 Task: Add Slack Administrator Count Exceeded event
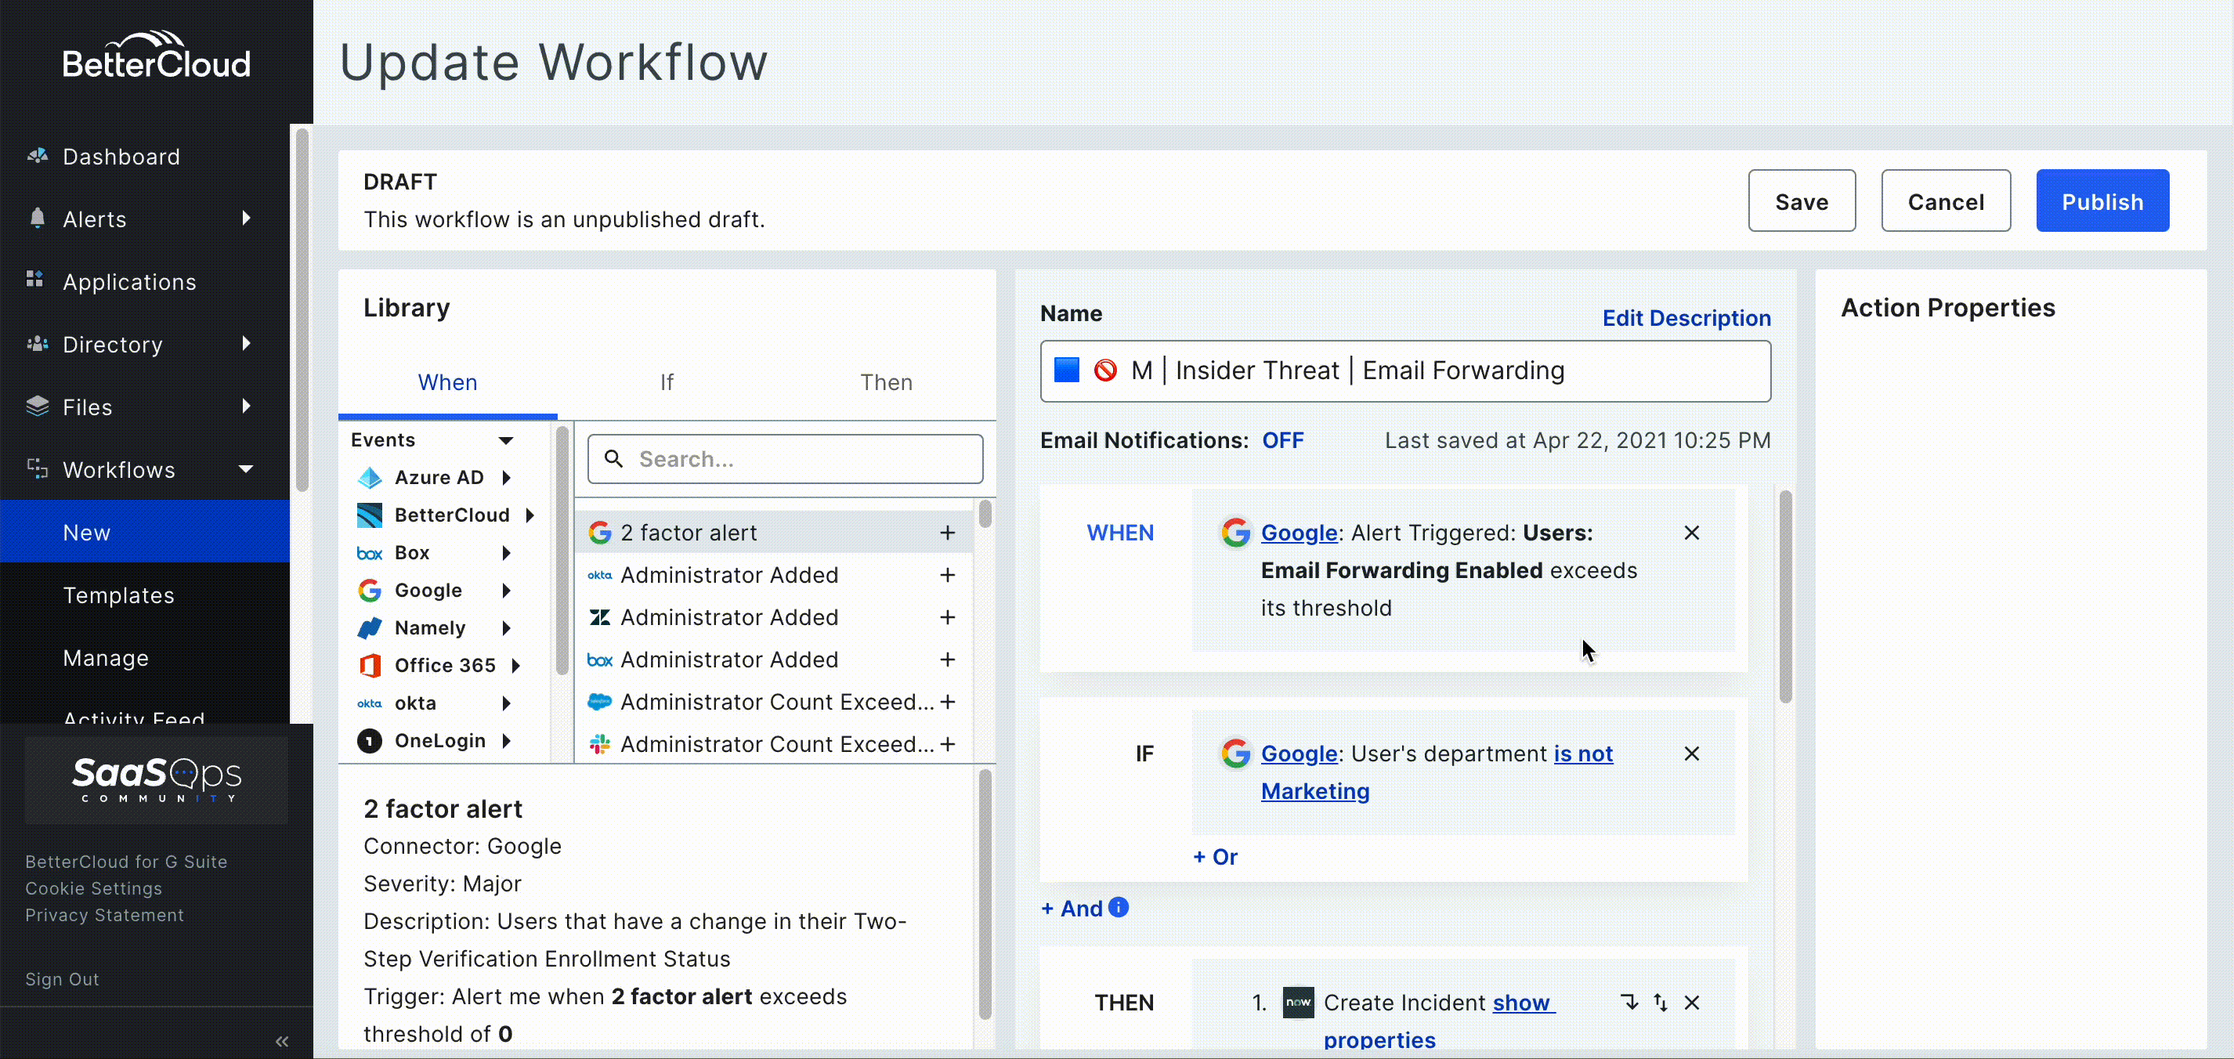pos(948,744)
